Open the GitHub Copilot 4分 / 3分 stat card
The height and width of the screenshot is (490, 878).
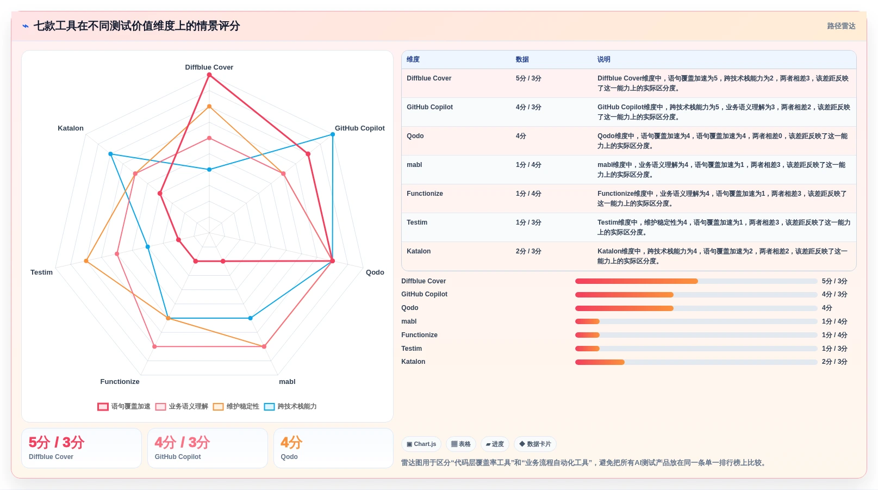pyautogui.click(x=208, y=448)
